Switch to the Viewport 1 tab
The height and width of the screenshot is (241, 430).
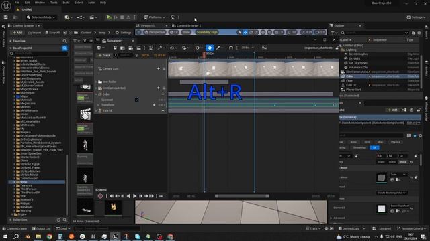coord(148,25)
